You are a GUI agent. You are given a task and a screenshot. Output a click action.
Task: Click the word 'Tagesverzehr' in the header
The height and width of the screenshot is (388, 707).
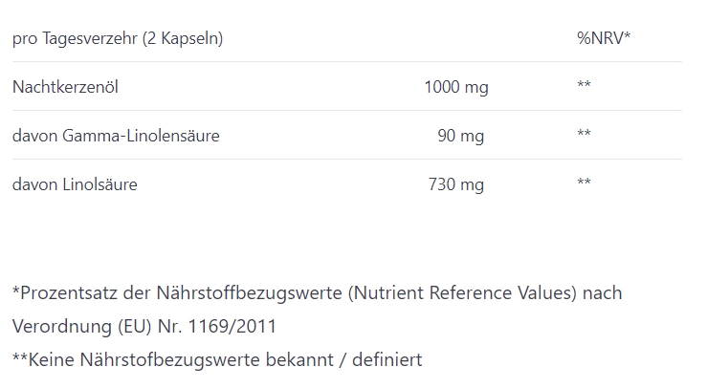[x=90, y=38]
